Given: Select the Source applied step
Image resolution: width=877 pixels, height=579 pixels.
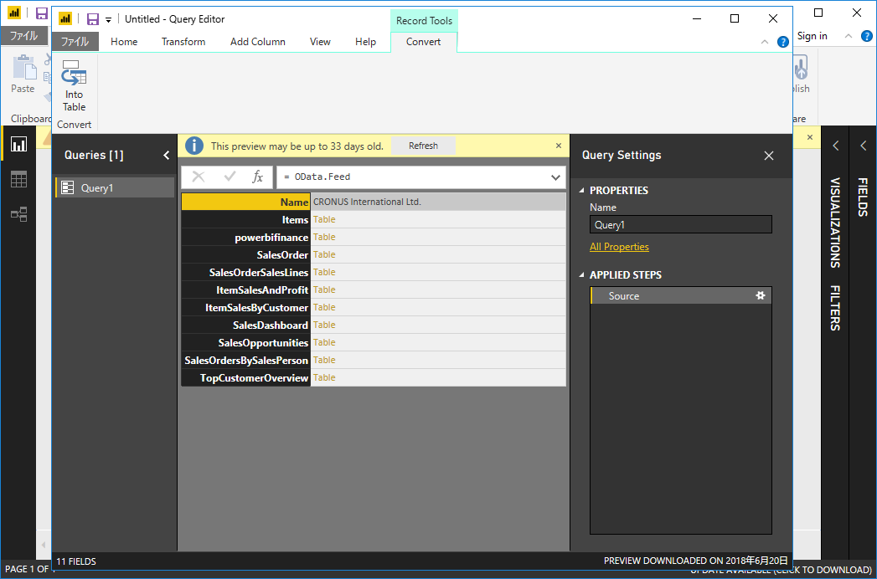Looking at the screenshot, I should [681, 295].
